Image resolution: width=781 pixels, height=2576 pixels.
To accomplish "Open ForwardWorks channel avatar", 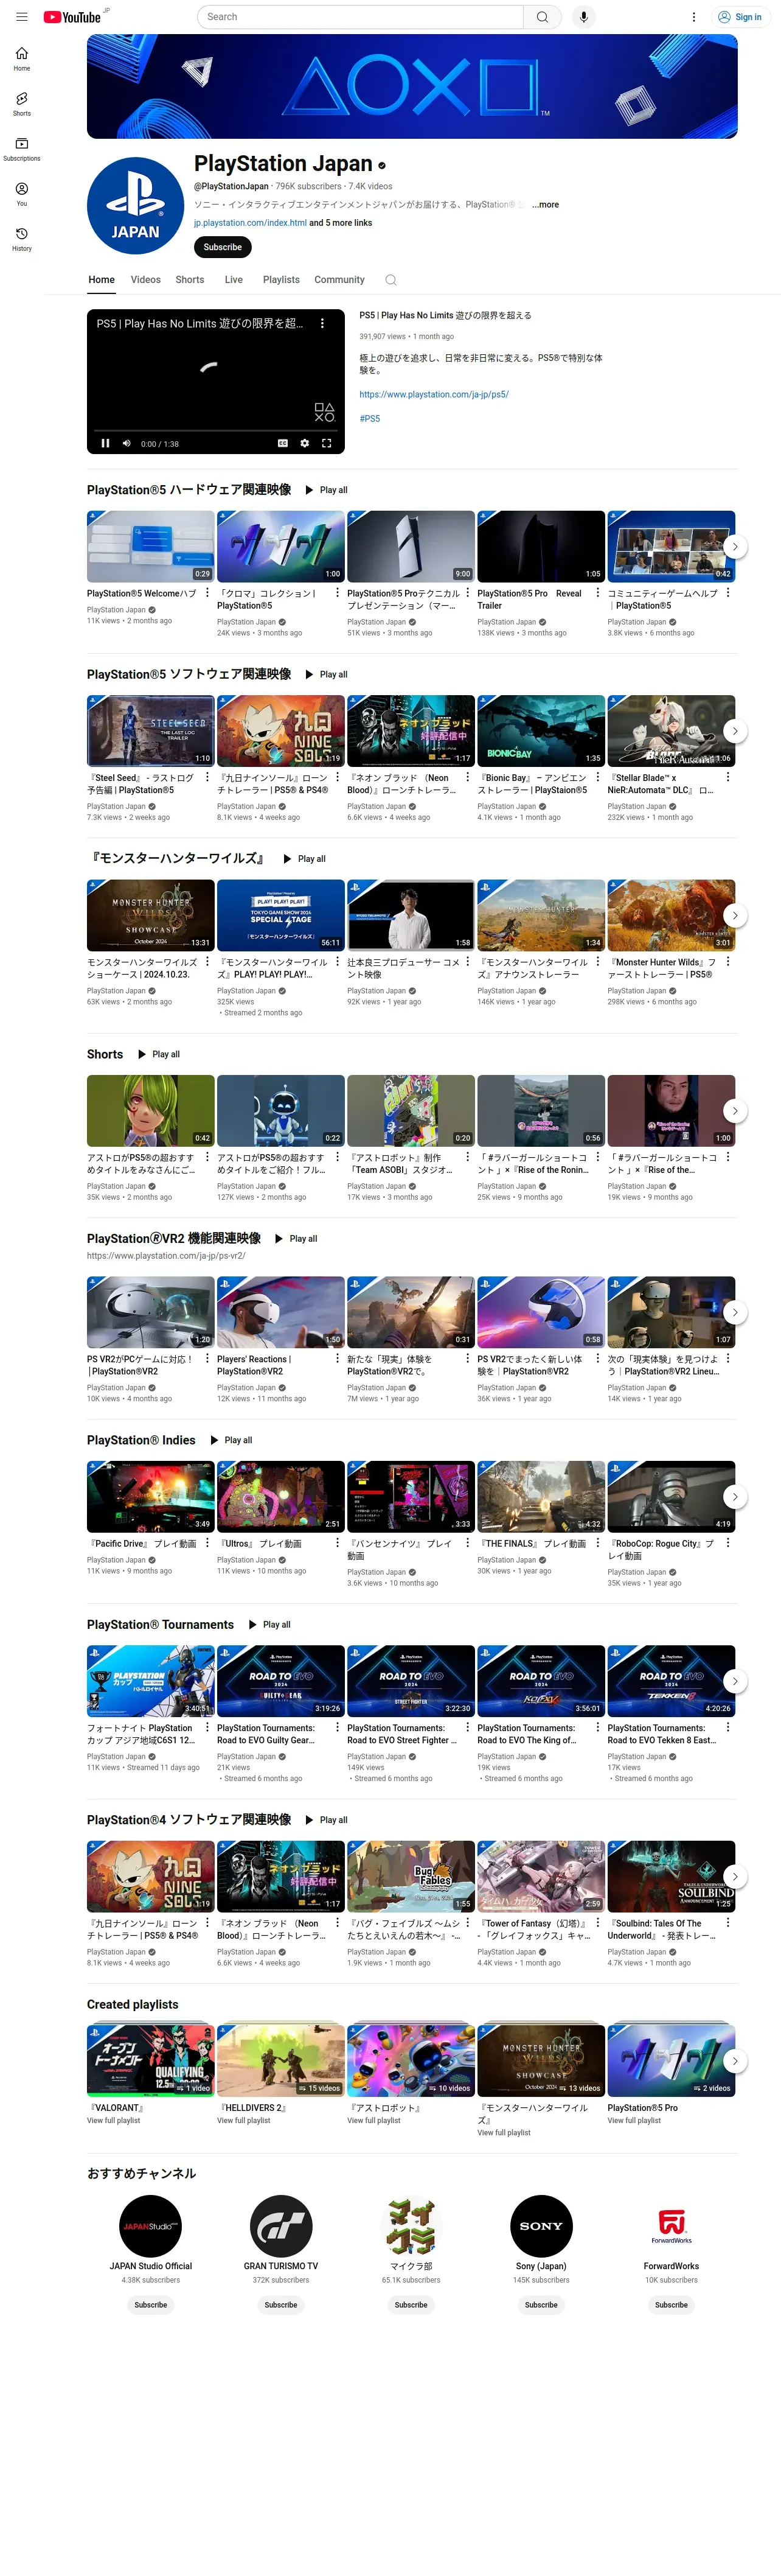I will click(671, 2226).
